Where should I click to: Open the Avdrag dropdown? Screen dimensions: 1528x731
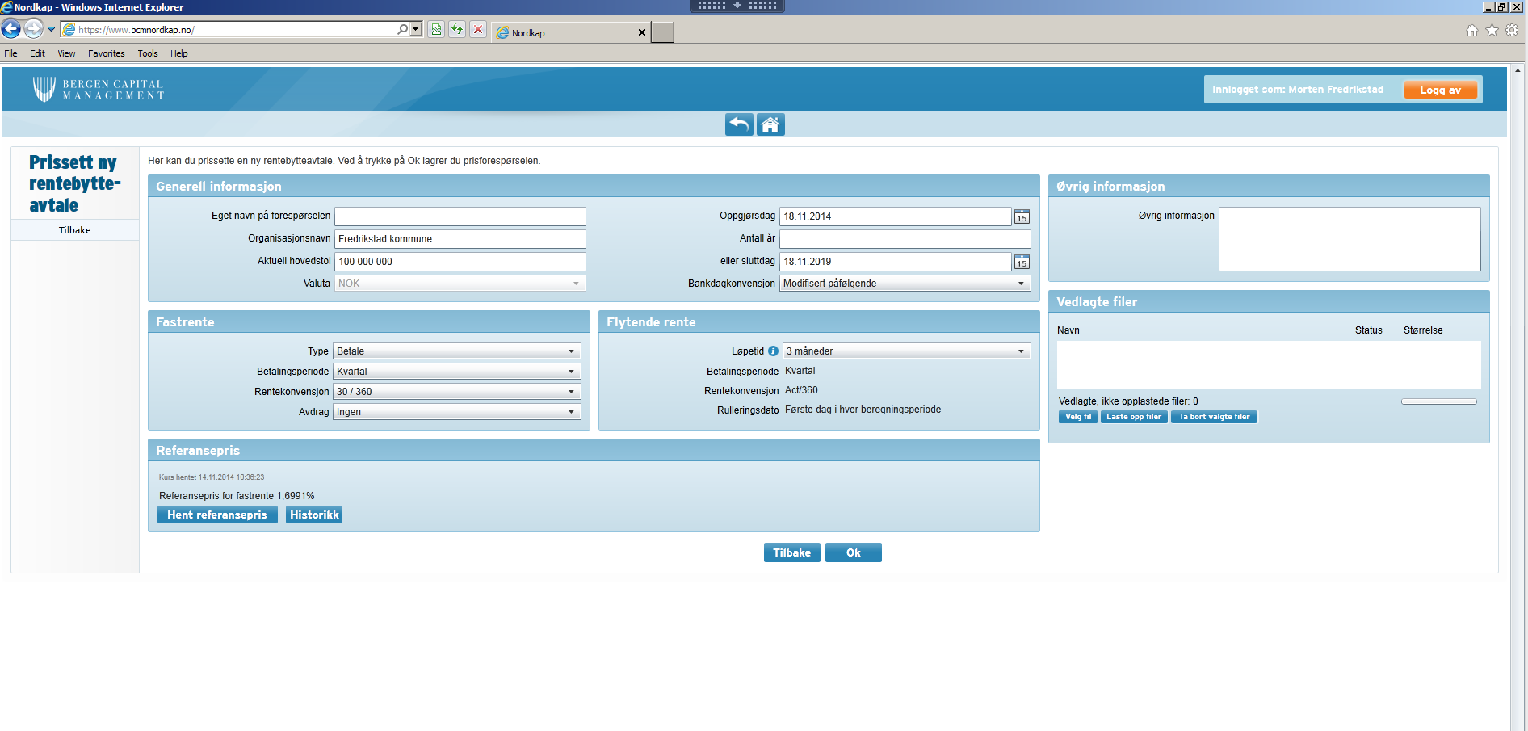[x=457, y=412]
